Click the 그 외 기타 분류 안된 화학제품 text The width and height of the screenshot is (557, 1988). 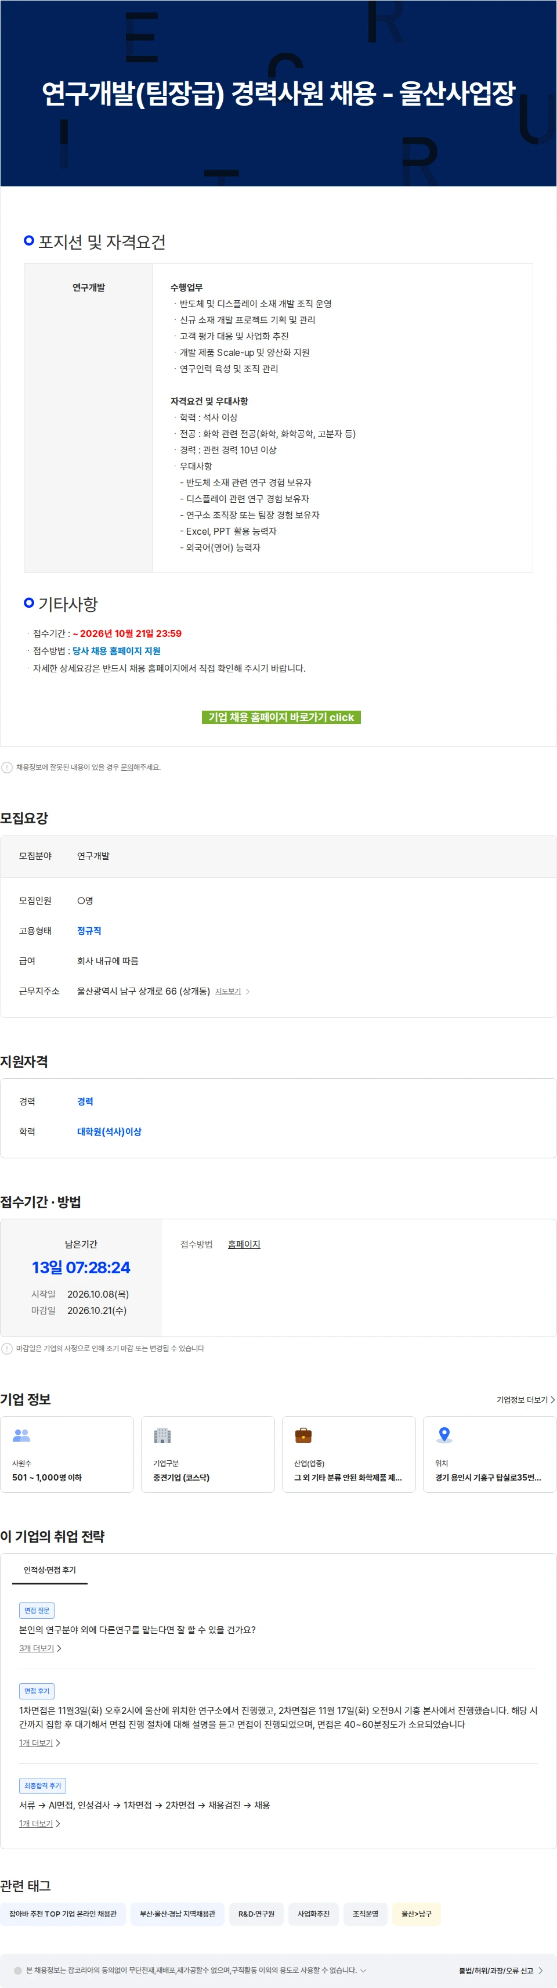pyautogui.click(x=348, y=1477)
